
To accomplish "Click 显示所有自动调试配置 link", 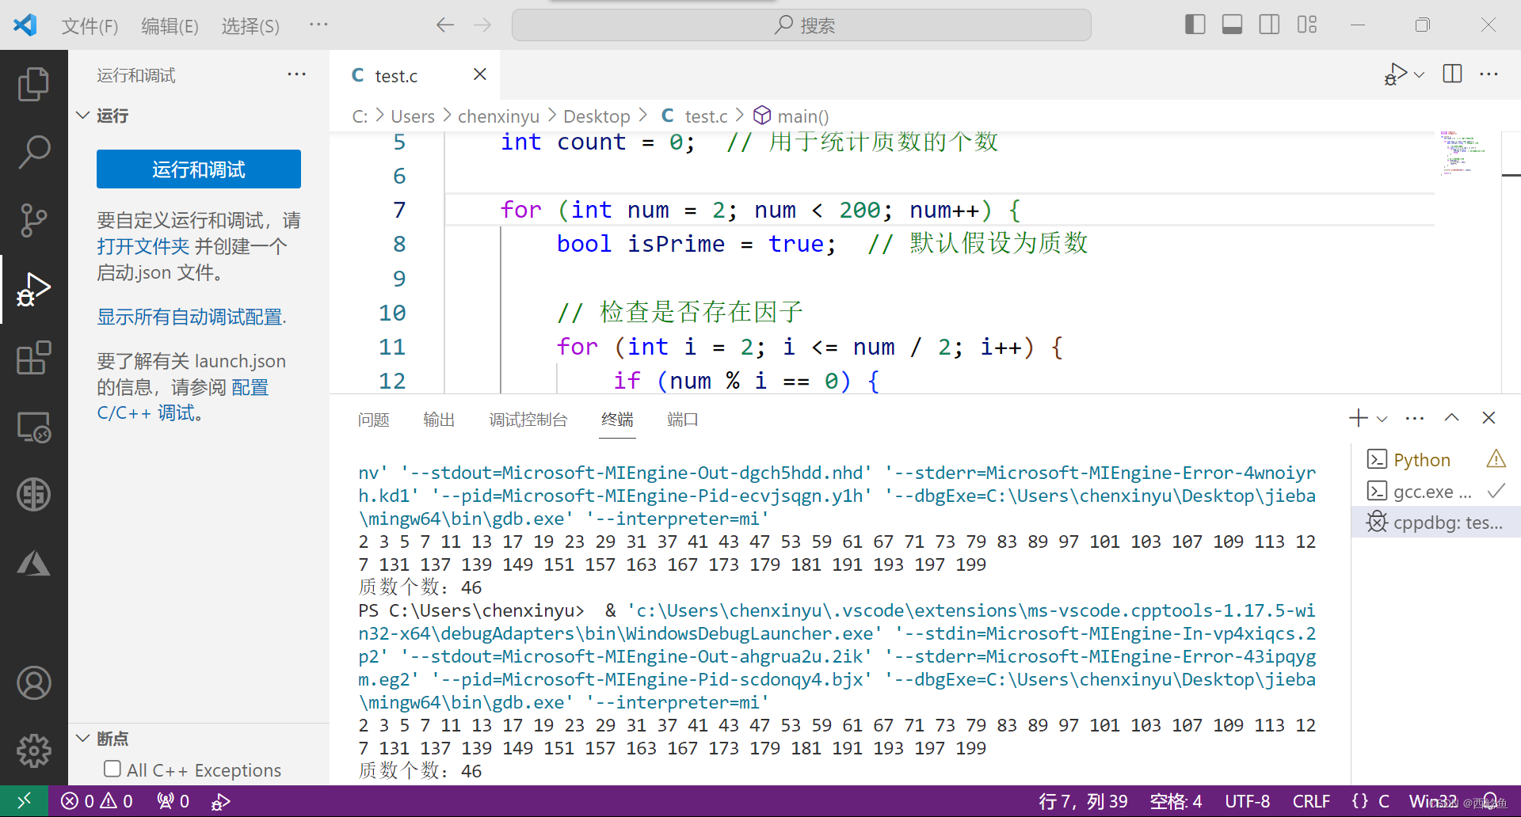I will tap(192, 317).
